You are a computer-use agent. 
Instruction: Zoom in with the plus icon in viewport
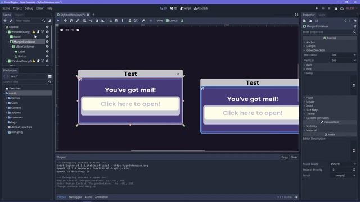[x=78, y=30]
